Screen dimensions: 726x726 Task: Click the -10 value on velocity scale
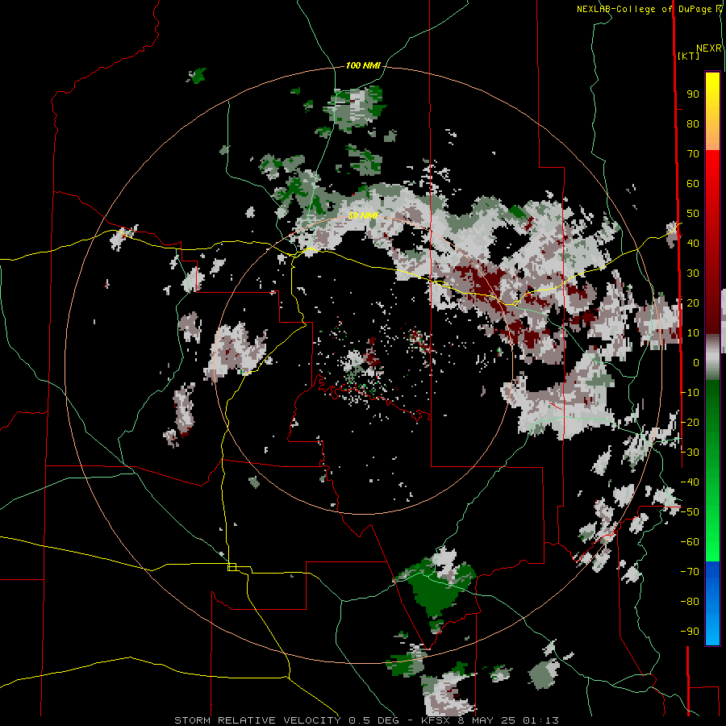[x=690, y=393]
